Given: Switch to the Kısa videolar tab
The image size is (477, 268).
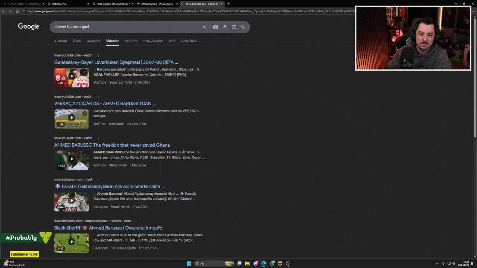Looking at the screenshot, I should pyautogui.click(x=153, y=41).
